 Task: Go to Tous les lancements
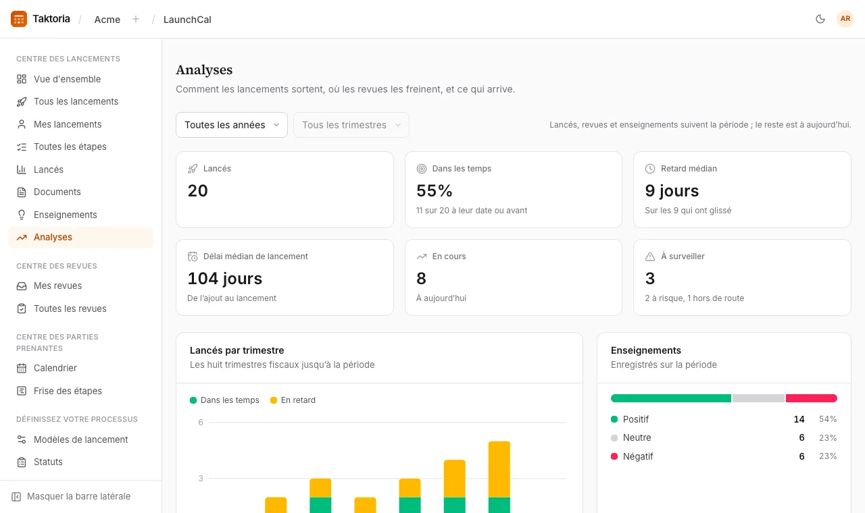pos(80,101)
